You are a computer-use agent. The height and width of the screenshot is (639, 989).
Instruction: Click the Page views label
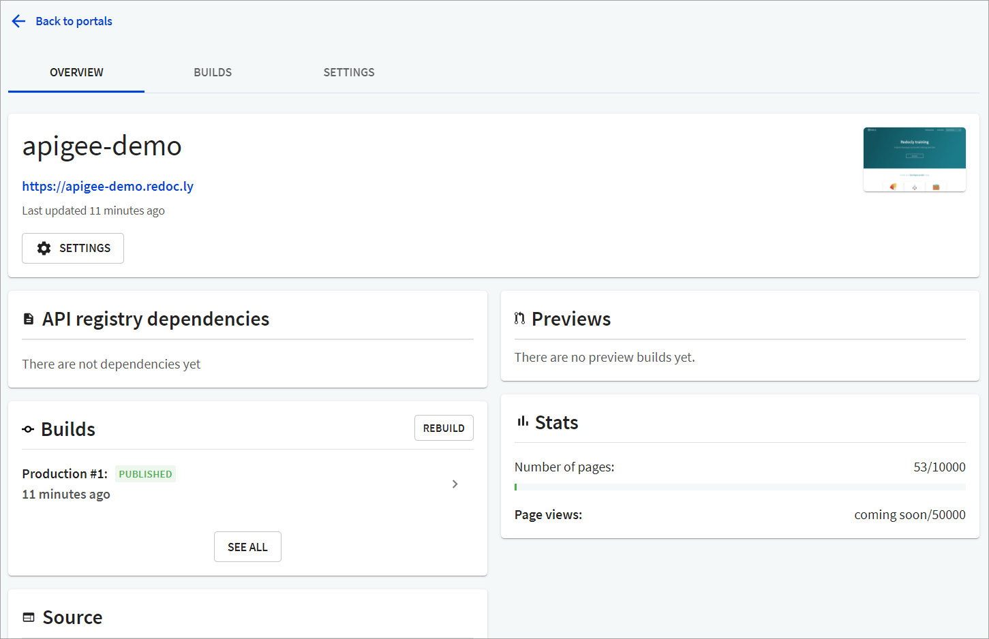click(548, 514)
